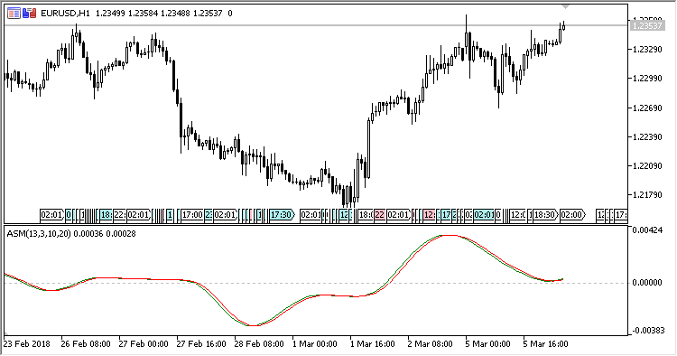Click the 0.00424 indicator scale value

[647, 230]
